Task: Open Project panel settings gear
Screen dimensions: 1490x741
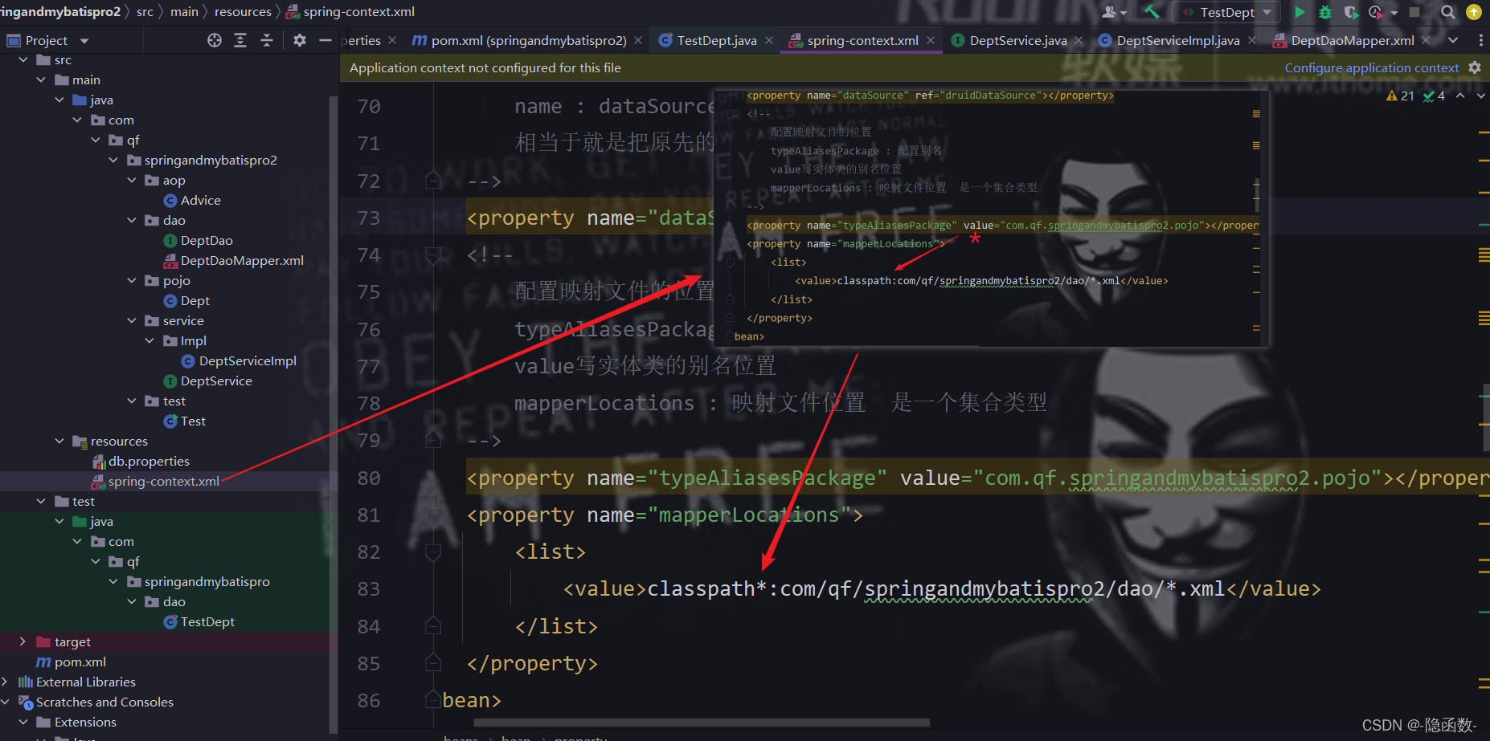Action: [x=300, y=40]
